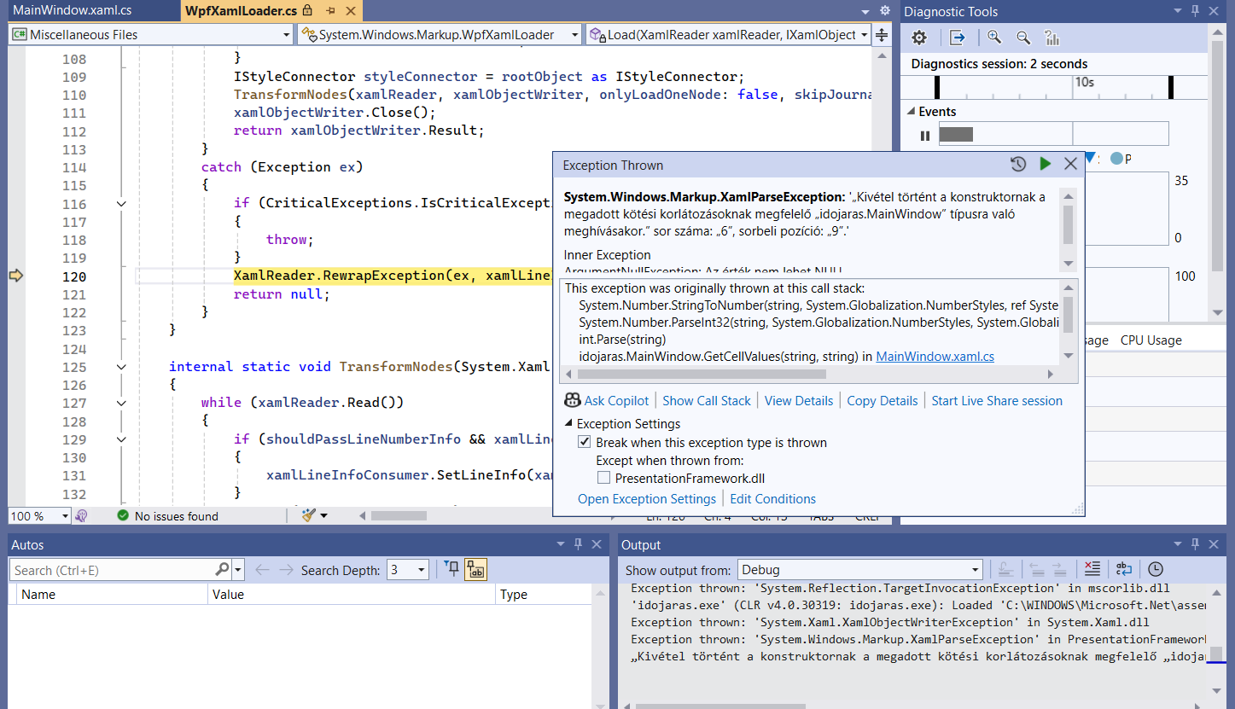Pause the Events track in Diagnostic Tools
The image size is (1235, 709).
point(924,135)
